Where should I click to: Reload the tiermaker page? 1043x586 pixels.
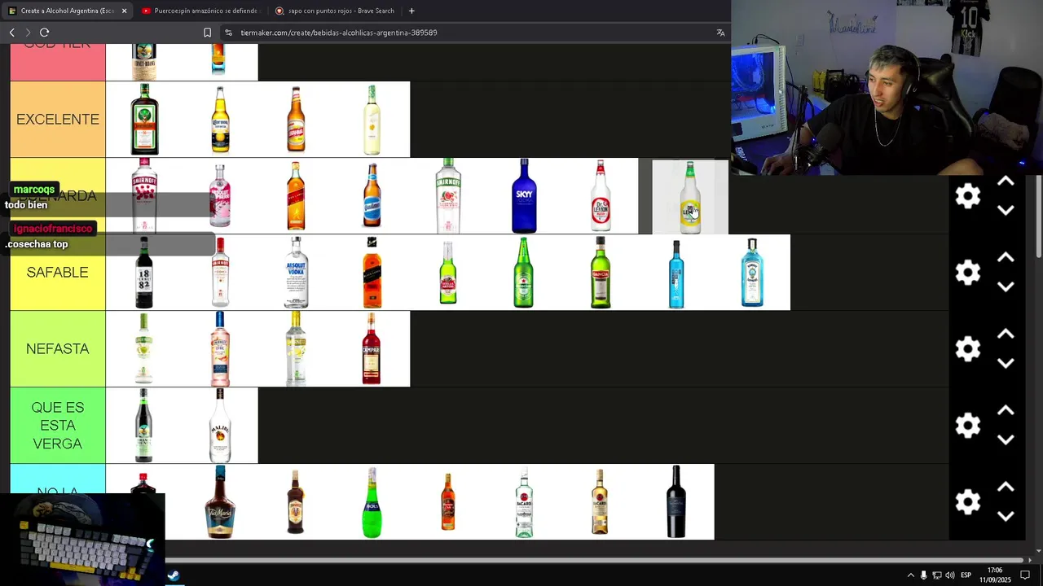(44, 33)
